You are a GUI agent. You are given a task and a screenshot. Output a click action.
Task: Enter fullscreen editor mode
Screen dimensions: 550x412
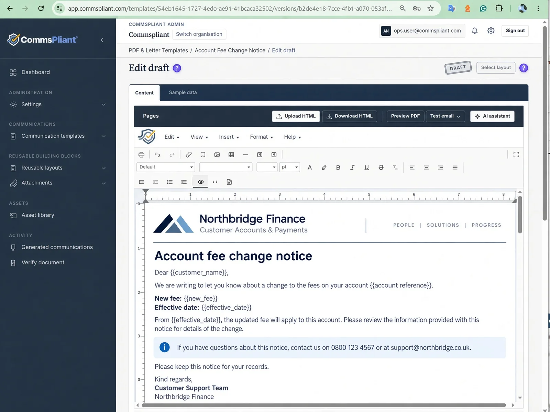[x=516, y=154]
